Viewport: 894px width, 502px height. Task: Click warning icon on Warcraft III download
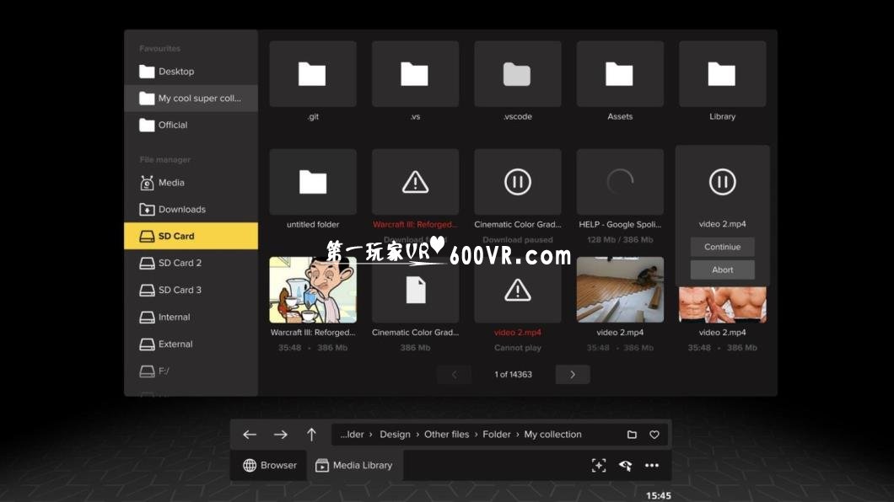pyautogui.click(x=415, y=182)
